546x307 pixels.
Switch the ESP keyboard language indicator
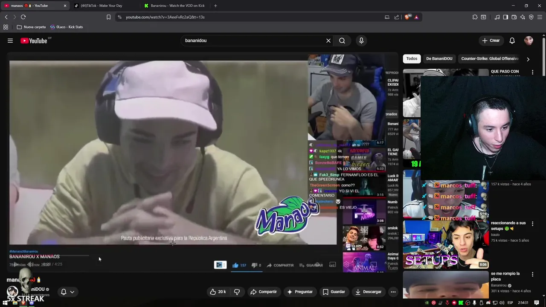[510, 303]
